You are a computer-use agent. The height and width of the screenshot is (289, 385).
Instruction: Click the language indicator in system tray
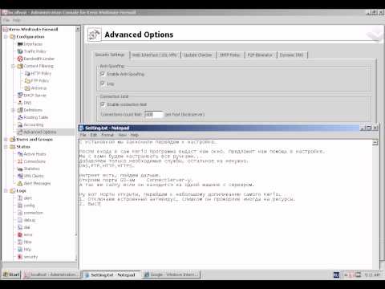coord(337,275)
